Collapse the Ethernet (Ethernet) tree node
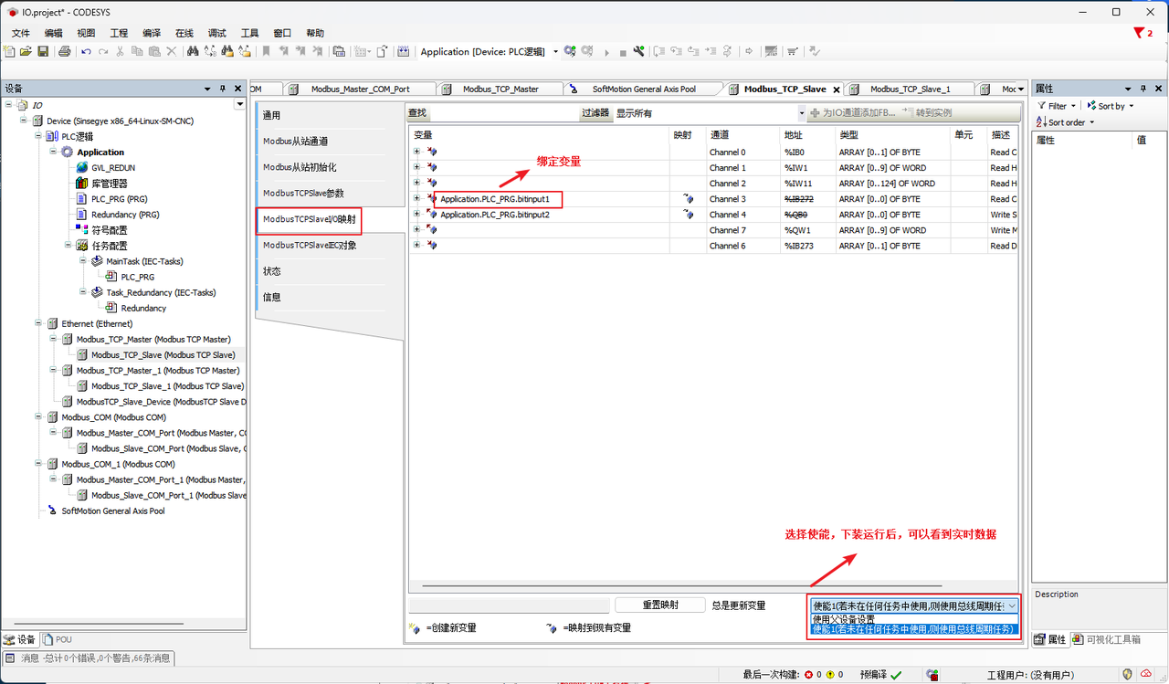1169x684 pixels. pyautogui.click(x=38, y=323)
